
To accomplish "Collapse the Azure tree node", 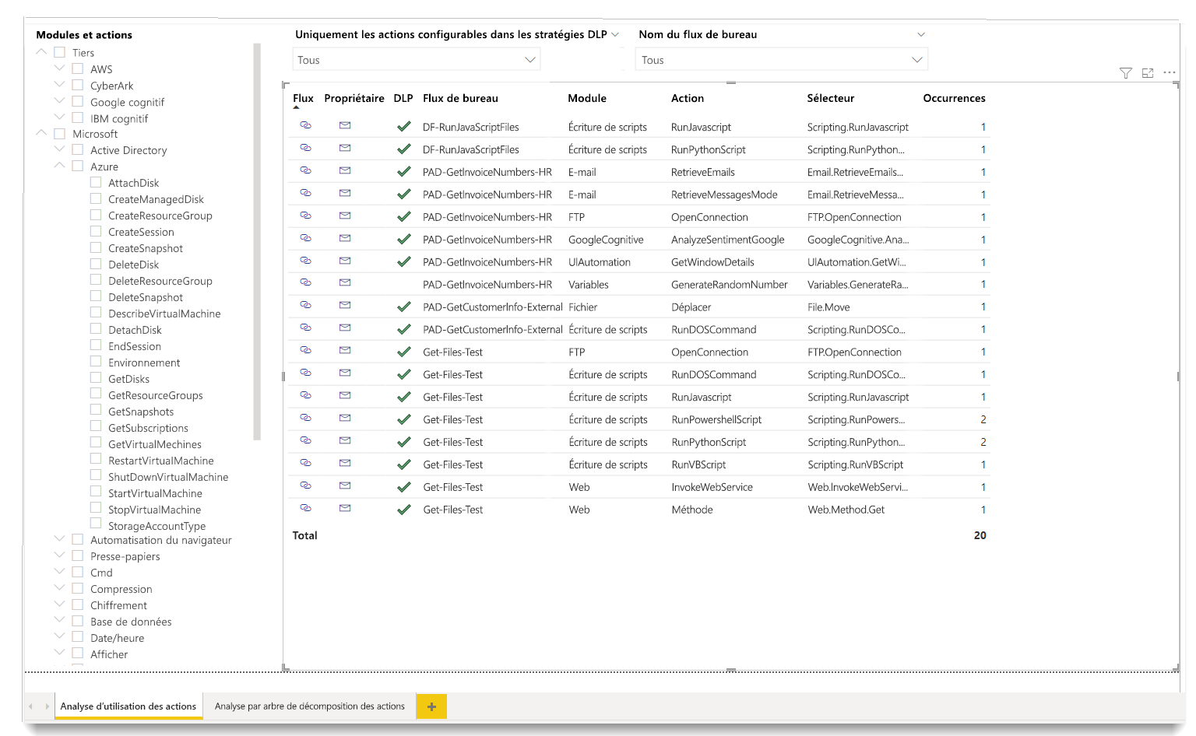I will (x=59, y=166).
